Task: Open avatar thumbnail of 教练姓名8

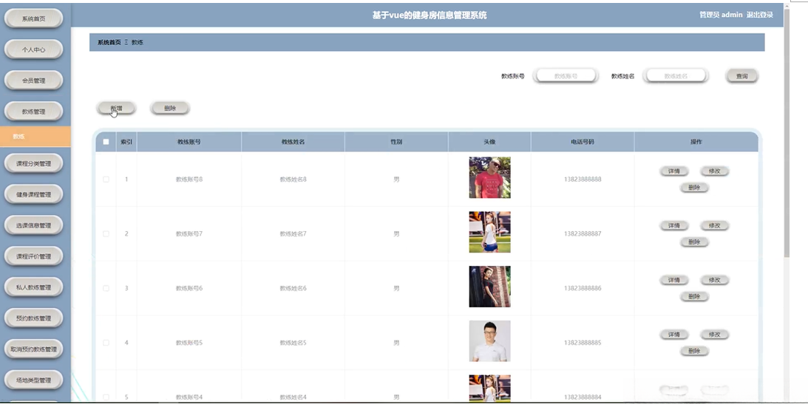Action: coord(489,177)
